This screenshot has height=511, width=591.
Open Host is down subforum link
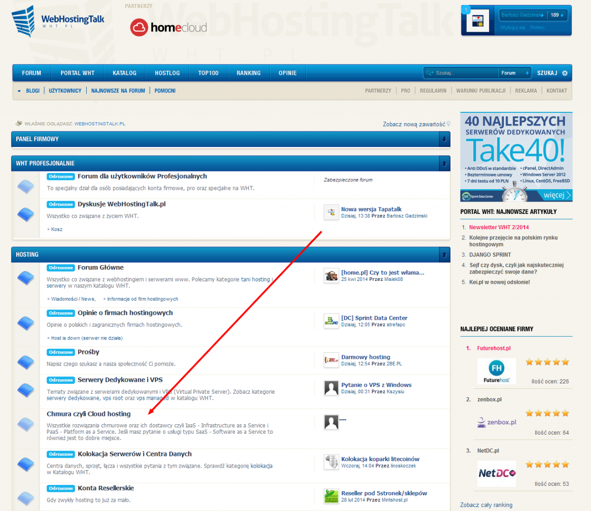point(87,338)
